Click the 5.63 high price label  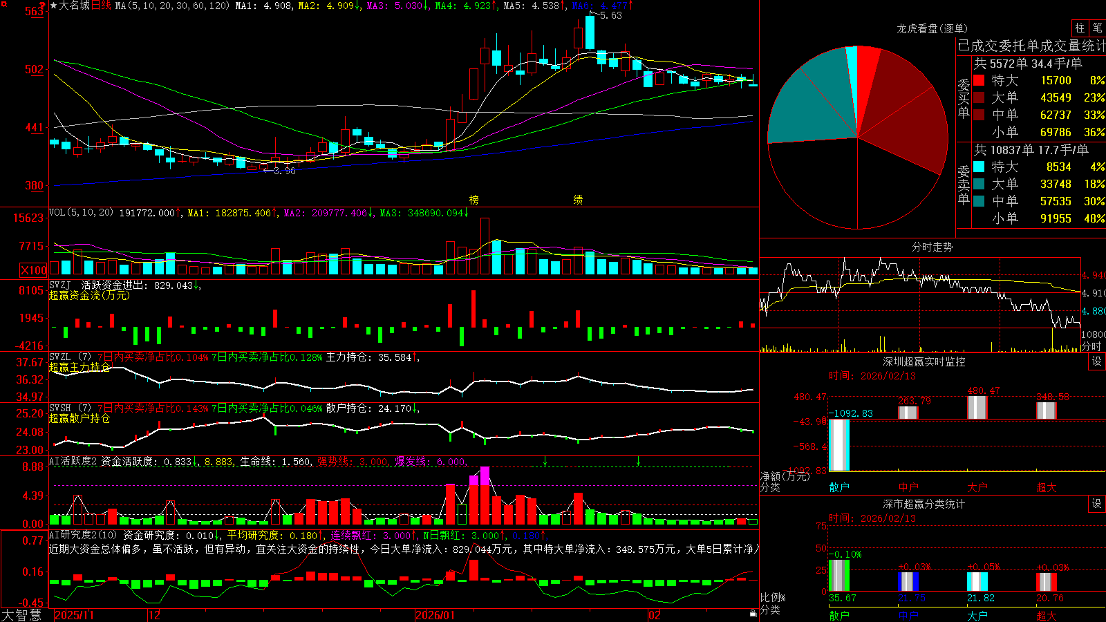click(610, 15)
